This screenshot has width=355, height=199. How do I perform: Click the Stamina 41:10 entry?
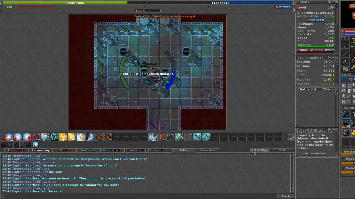click(x=316, y=45)
